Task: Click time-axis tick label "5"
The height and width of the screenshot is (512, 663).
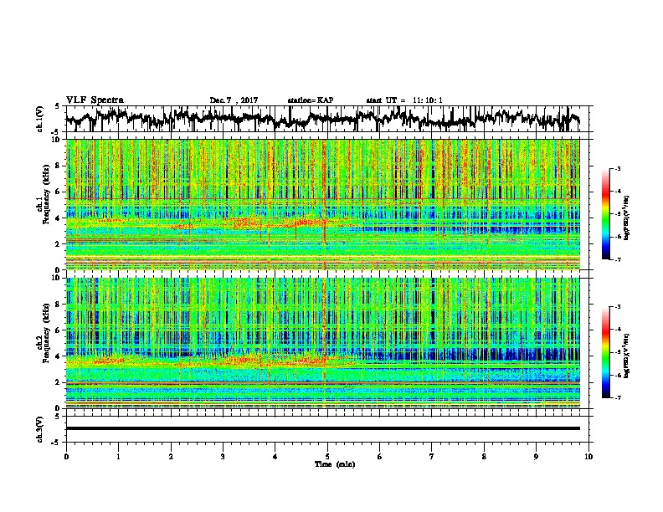Action: (x=327, y=457)
